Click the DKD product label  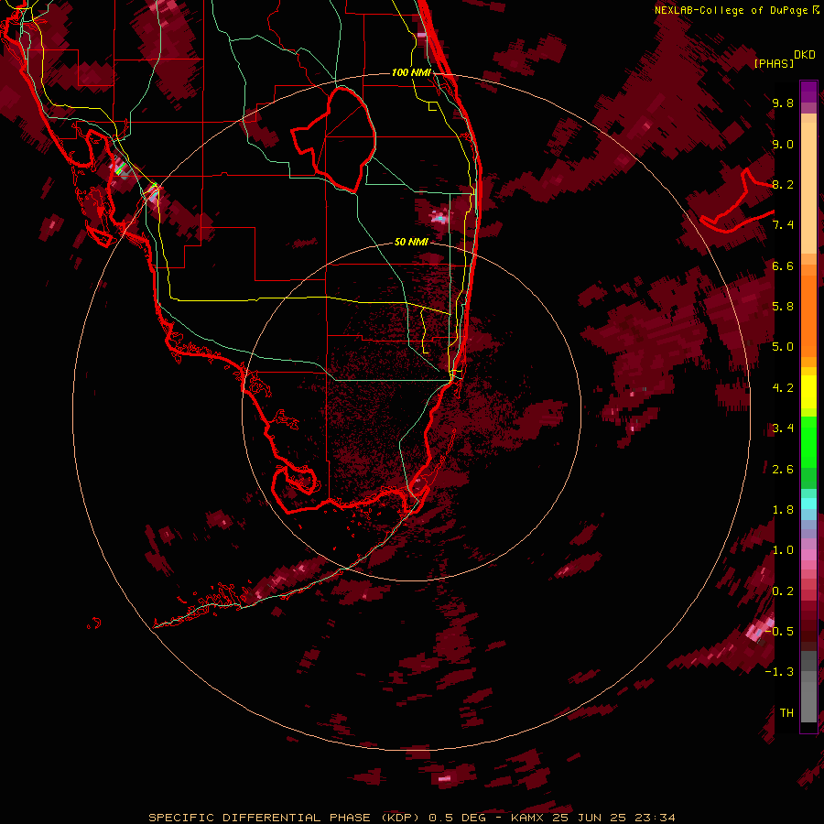[805, 55]
